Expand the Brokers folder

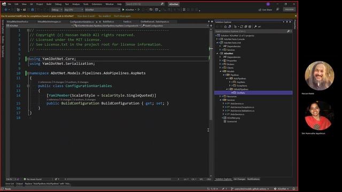[220, 64]
